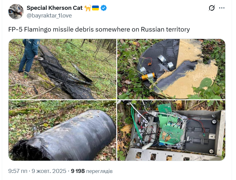Image resolution: width=236 pixels, height=180 pixels.
Task: Click the 9 198 view count
Action: coord(78,171)
